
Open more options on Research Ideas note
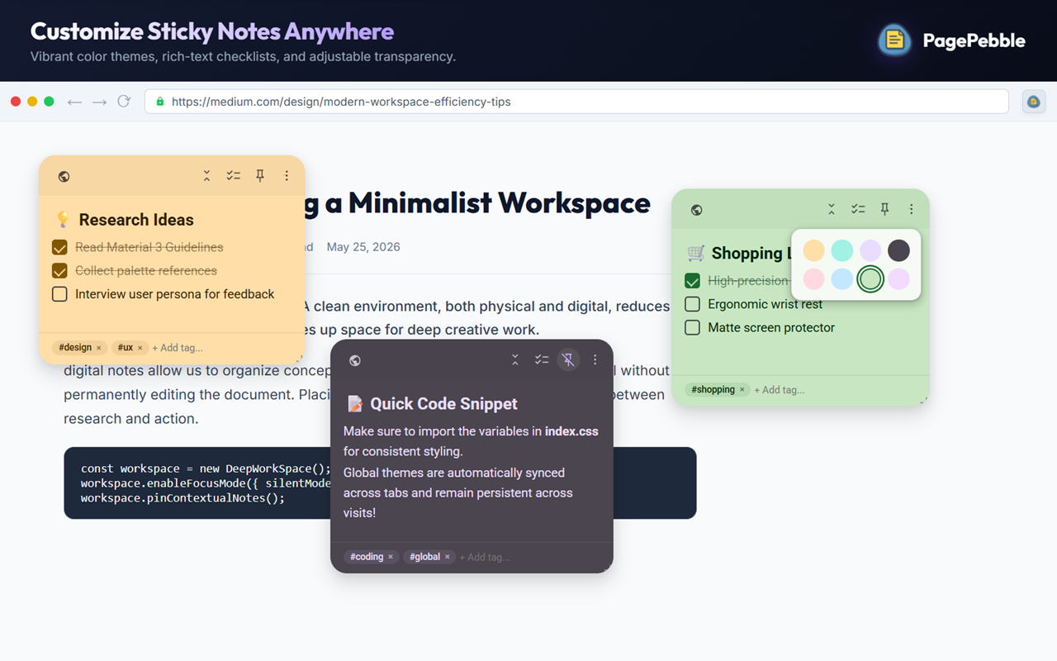(x=287, y=176)
